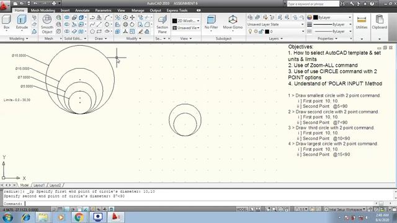The height and width of the screenshot is (223, 397).
Task: Open the Unsaved View dropdown
Action: (x=186, y=28)
